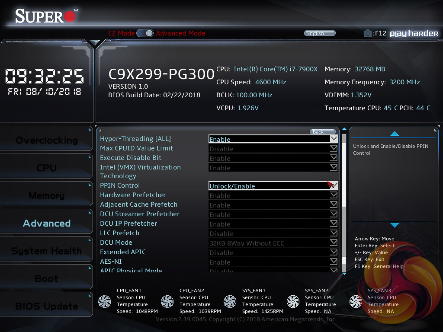Open the Hardware Prefetcher dropdown
Viewport: 443px width, 332px height.
coord(273,195)
